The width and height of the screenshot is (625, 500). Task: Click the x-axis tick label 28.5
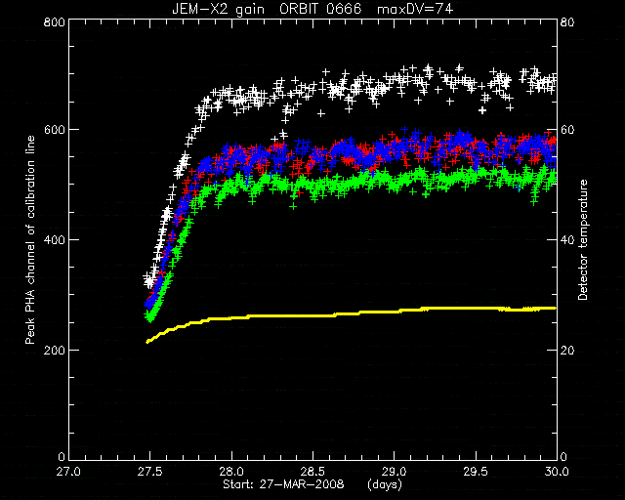click(x=312, y=472)
